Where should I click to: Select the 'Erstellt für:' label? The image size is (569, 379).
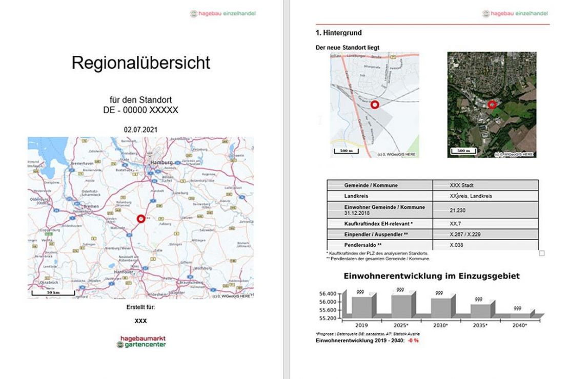coord(141,307)
